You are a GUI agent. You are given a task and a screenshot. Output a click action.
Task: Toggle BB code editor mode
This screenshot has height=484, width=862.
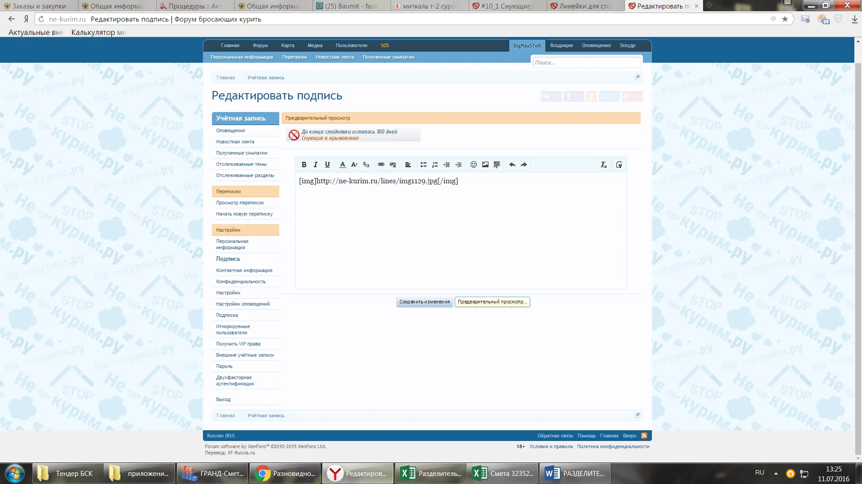(x=619, y=165)
